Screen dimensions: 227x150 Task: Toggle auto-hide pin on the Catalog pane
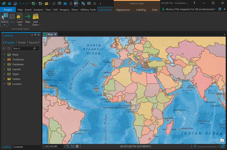35,35
